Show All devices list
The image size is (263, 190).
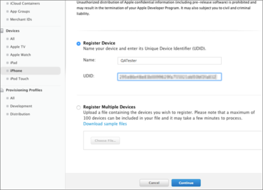(12, 39)
